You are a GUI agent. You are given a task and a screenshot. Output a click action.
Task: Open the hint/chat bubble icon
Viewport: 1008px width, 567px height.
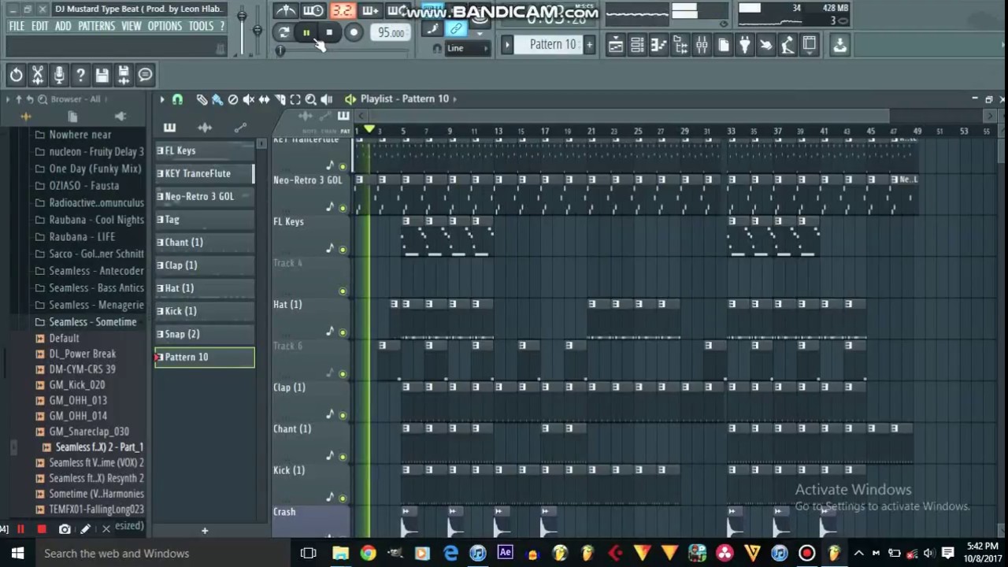click(145, 75)
